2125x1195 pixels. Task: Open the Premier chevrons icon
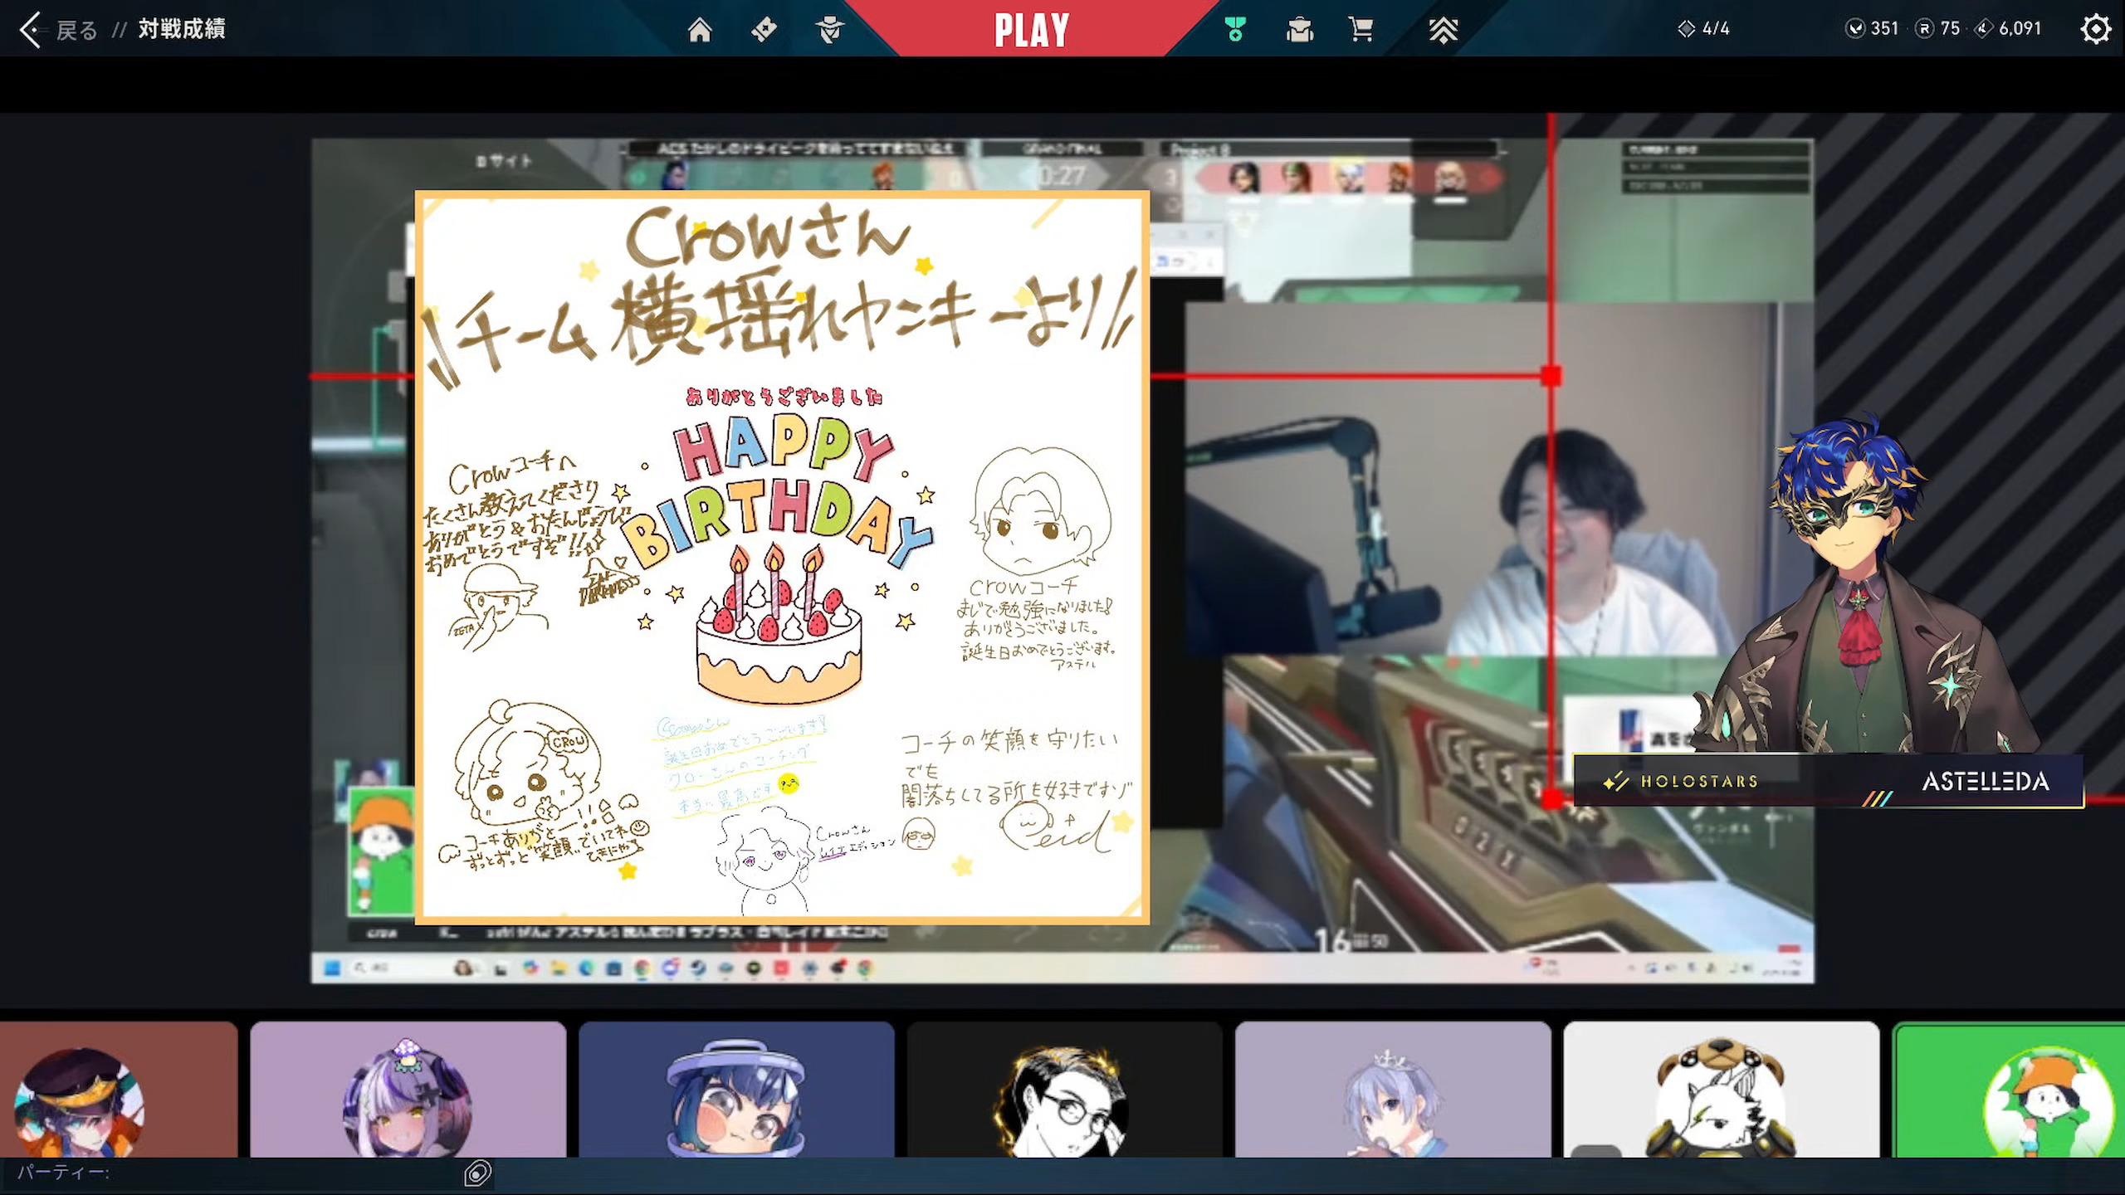click(1443, 30)
